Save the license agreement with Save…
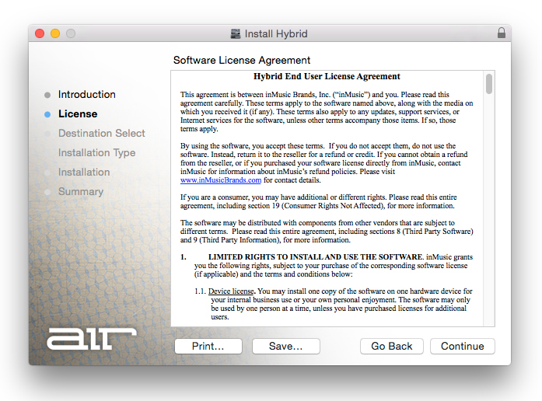542x401 pixels. (x=286, y=346)
